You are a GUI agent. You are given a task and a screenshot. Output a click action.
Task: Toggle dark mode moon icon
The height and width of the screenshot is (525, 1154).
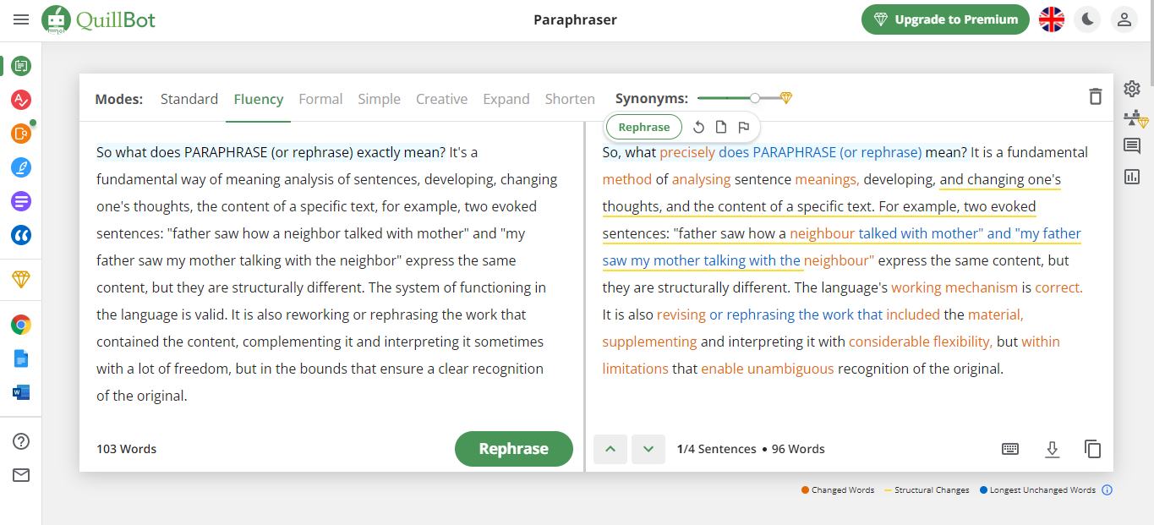(x=1088, y=19)
